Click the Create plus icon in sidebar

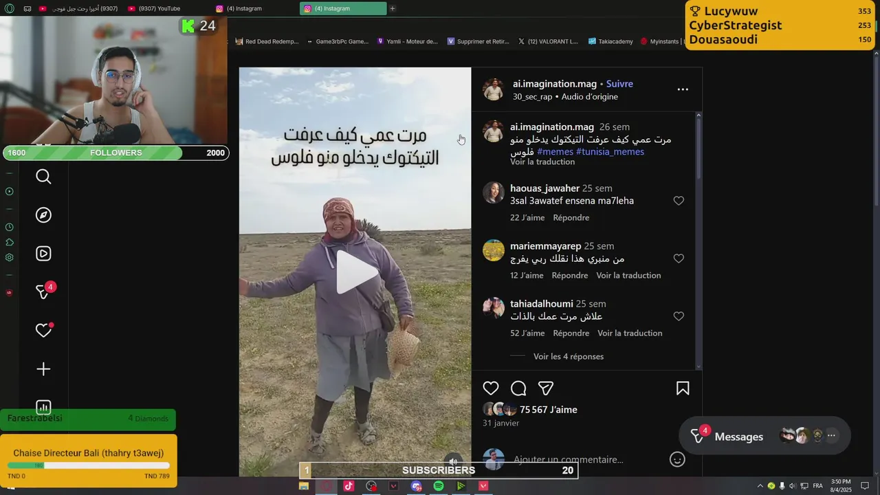coord(43,369)
